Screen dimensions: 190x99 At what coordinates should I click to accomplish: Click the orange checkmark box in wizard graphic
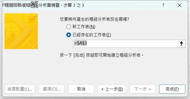click(x=32, y=19)
